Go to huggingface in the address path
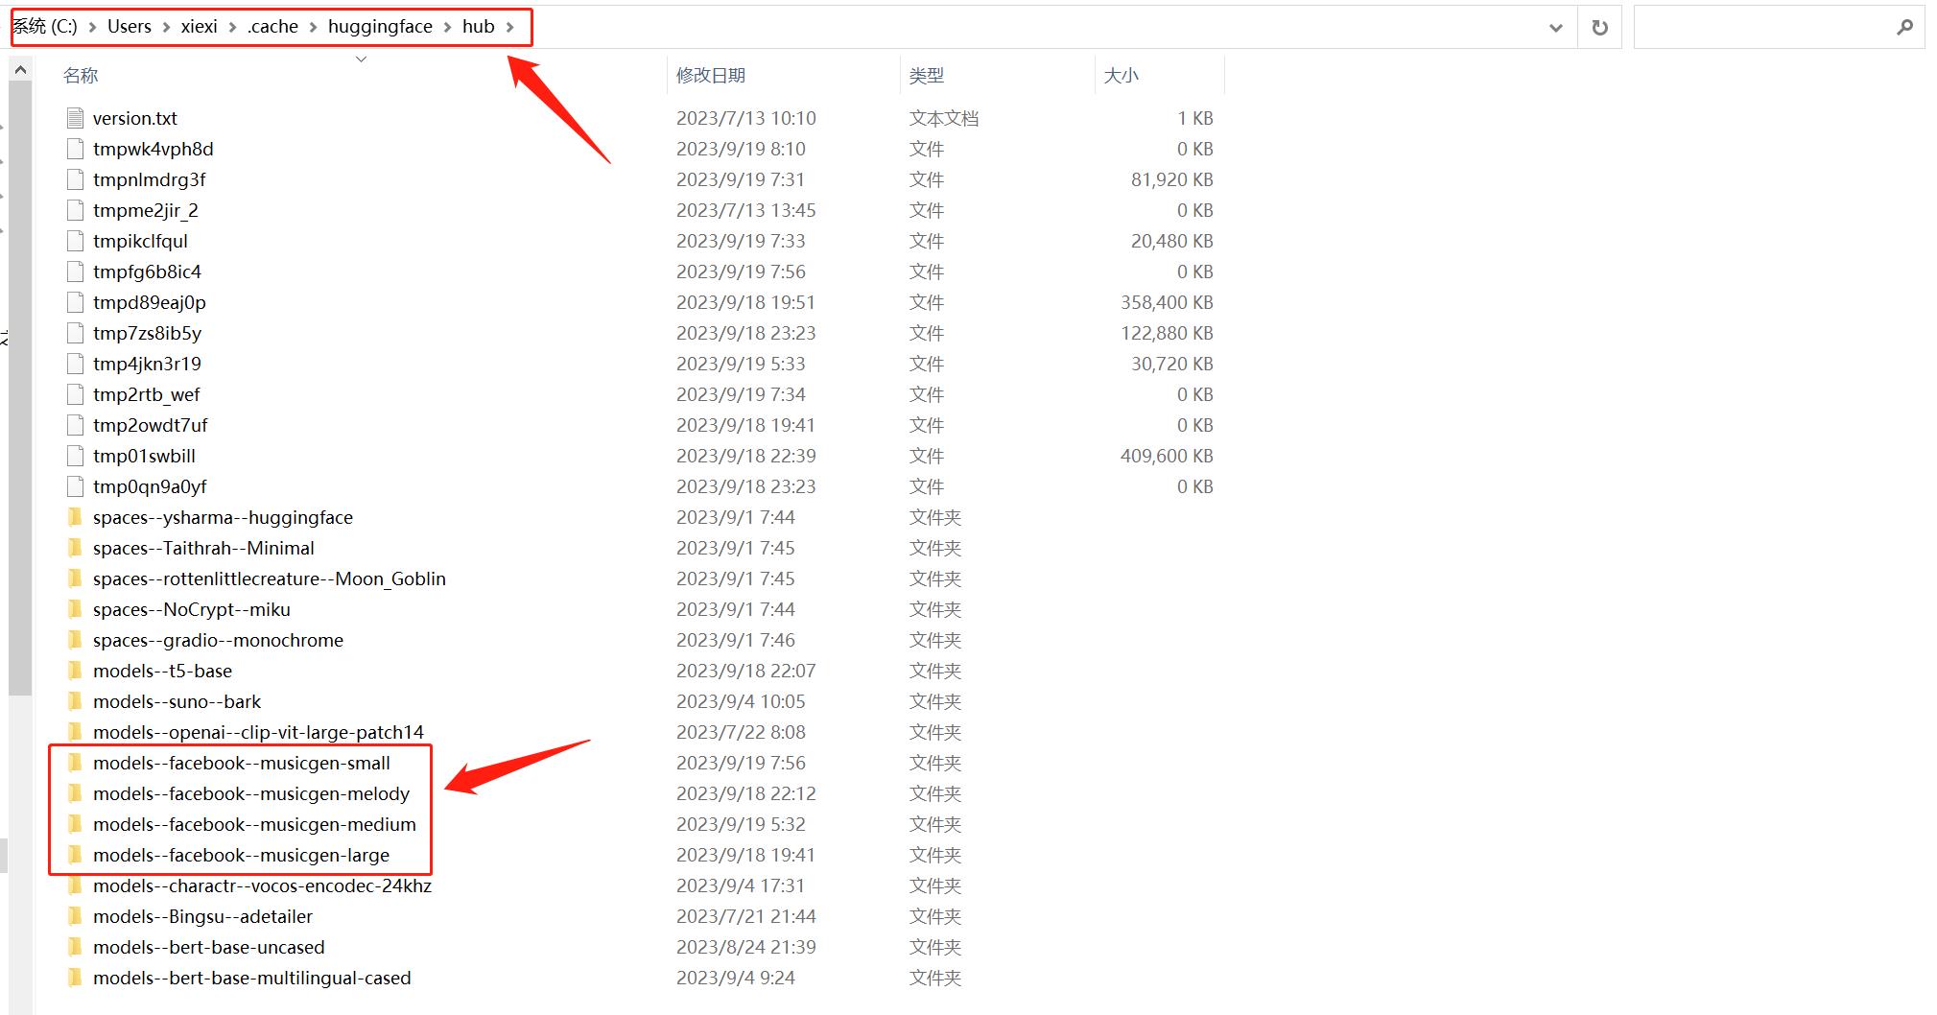Screen dimensions: 1937x1015 (x=380, y=27)
